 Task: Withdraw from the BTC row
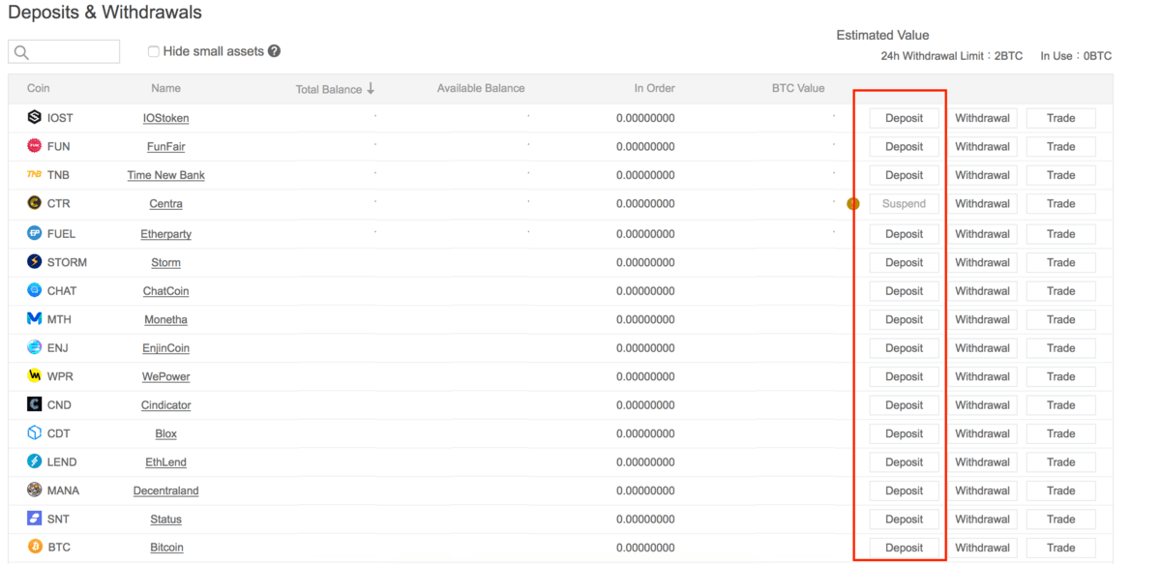pos(983,548)
